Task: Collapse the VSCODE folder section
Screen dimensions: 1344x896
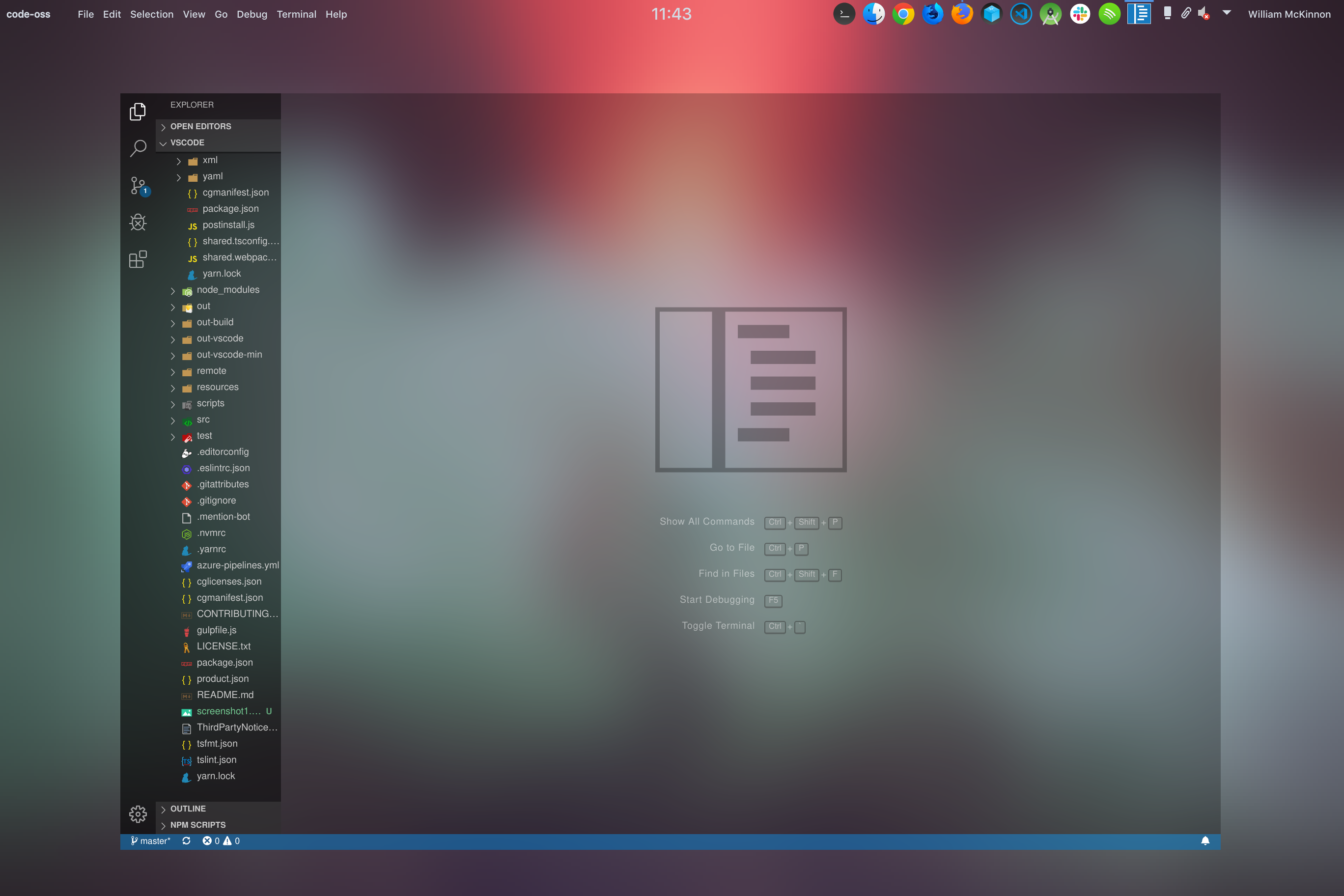Action: tap(187, 142)
